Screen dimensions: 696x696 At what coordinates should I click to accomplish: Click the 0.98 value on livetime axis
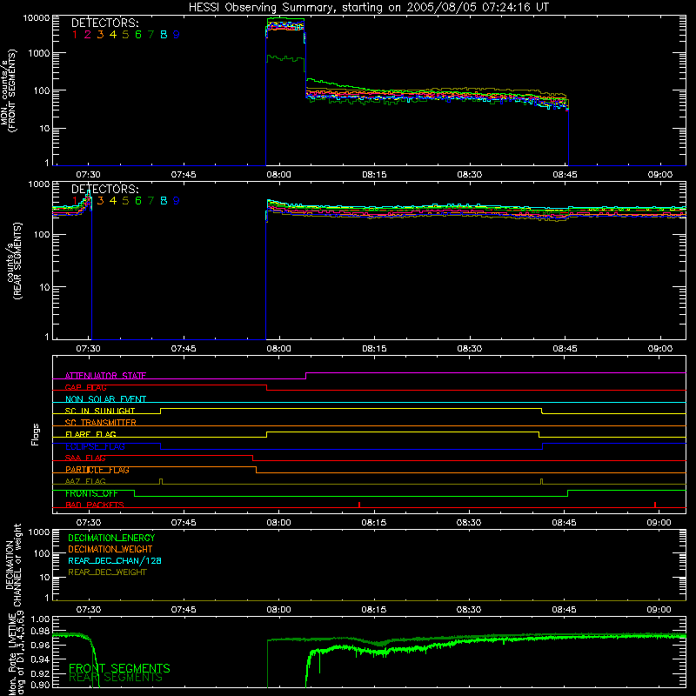click(40, 631)
